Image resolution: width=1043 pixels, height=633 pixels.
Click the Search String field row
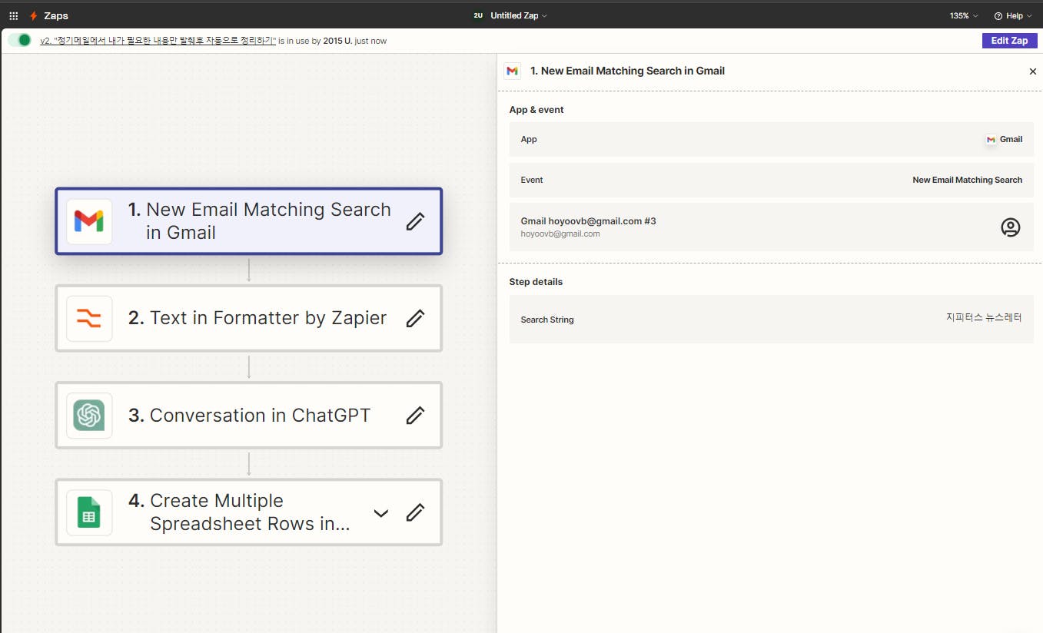click(x=771, y=319)
